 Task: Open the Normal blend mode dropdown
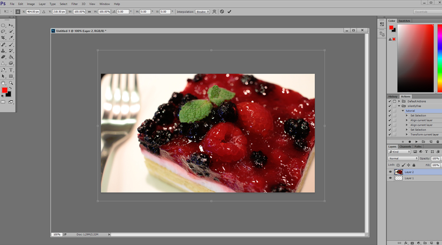[403, 158]
